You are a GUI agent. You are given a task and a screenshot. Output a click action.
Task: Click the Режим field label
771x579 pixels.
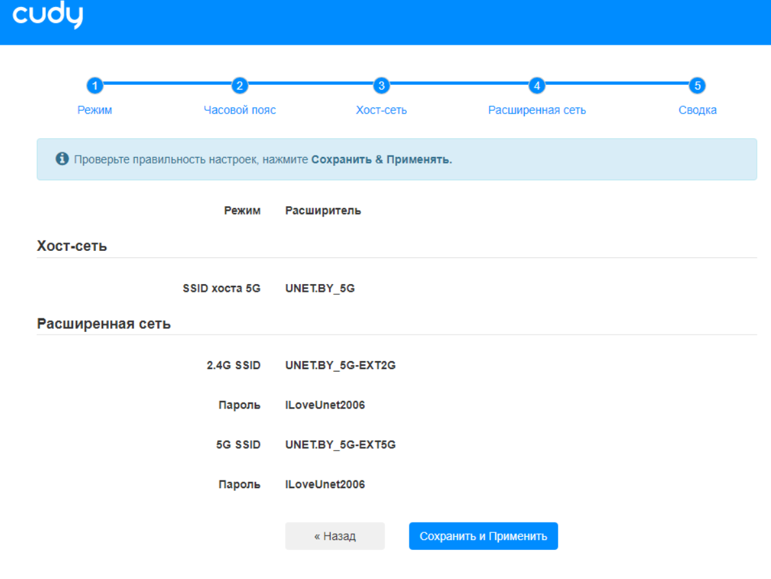tap(242, 211)
